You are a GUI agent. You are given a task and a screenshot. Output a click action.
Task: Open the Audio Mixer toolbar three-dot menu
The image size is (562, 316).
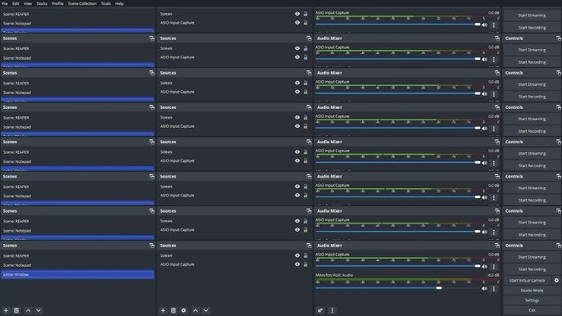click(x=332, y=310)
